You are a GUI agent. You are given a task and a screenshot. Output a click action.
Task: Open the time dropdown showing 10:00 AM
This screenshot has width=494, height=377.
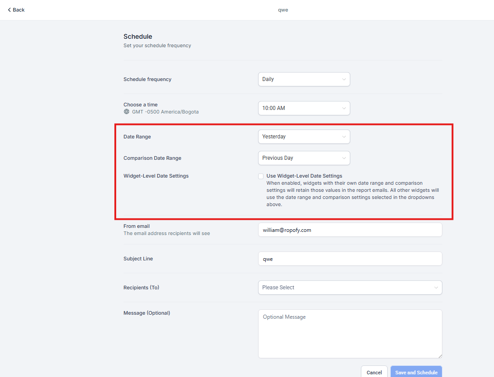[x=299, y=108]
